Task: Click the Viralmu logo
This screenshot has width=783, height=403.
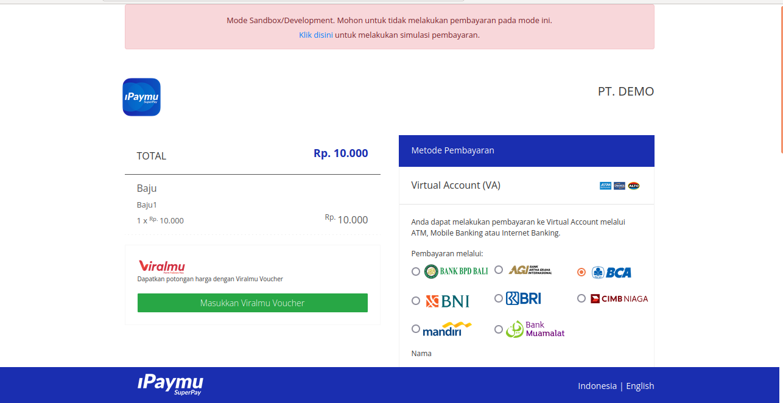Action: point(162,267)
